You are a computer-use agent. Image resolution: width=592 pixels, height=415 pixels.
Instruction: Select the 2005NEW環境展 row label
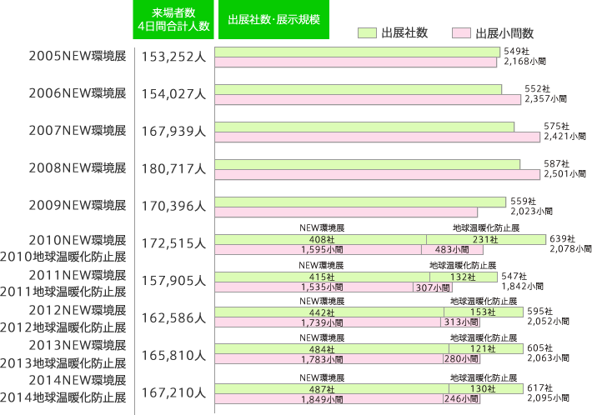click(78, 56)
